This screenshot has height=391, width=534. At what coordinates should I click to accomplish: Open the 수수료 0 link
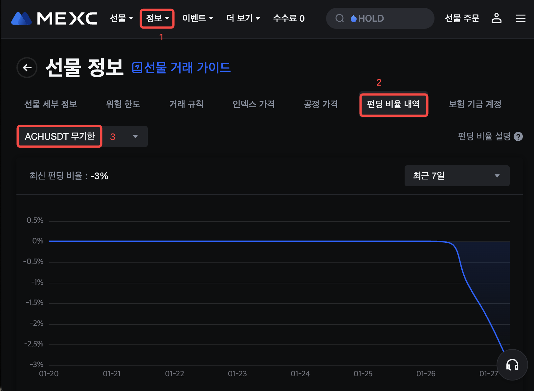[289, 18]
